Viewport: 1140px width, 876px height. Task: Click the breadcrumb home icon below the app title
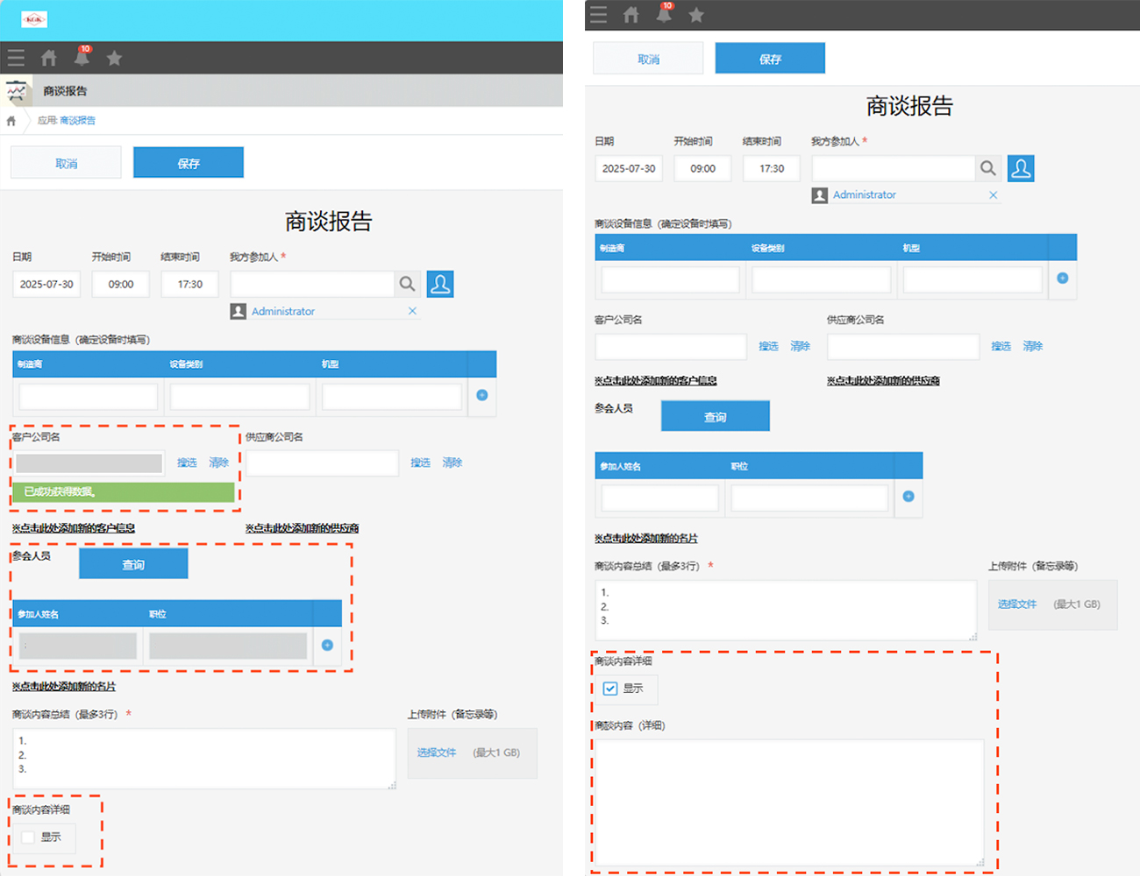(11, 121)
